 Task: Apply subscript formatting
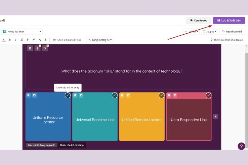coord(40,40)
